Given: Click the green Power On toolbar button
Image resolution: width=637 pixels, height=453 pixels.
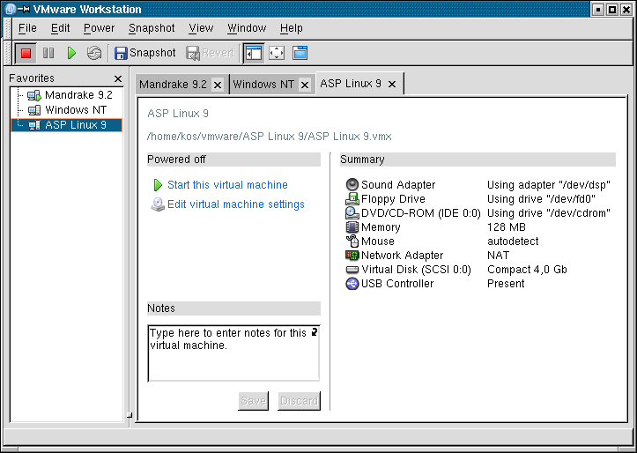Looking at the screenshot, I should [x=71, y=53].
